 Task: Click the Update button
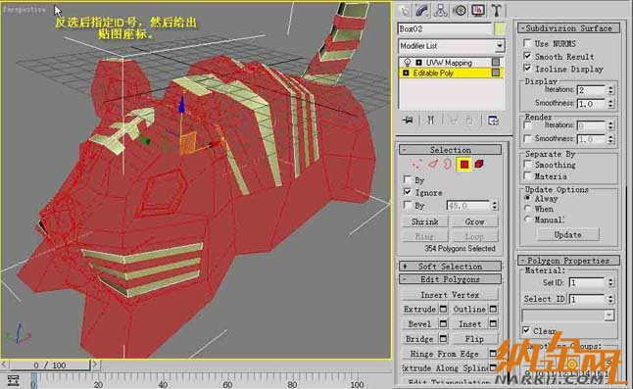(568, 235)
